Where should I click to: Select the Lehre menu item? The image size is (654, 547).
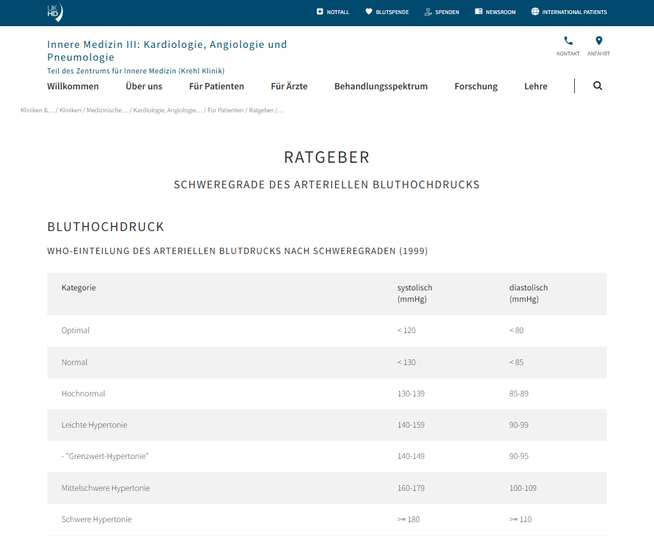point(536,86)
